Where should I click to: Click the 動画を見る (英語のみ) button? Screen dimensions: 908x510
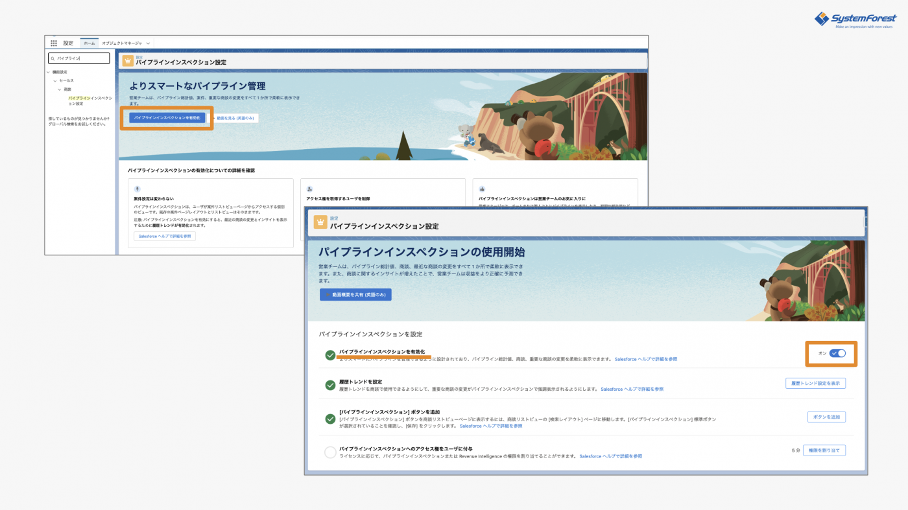[x=235, y=118]
